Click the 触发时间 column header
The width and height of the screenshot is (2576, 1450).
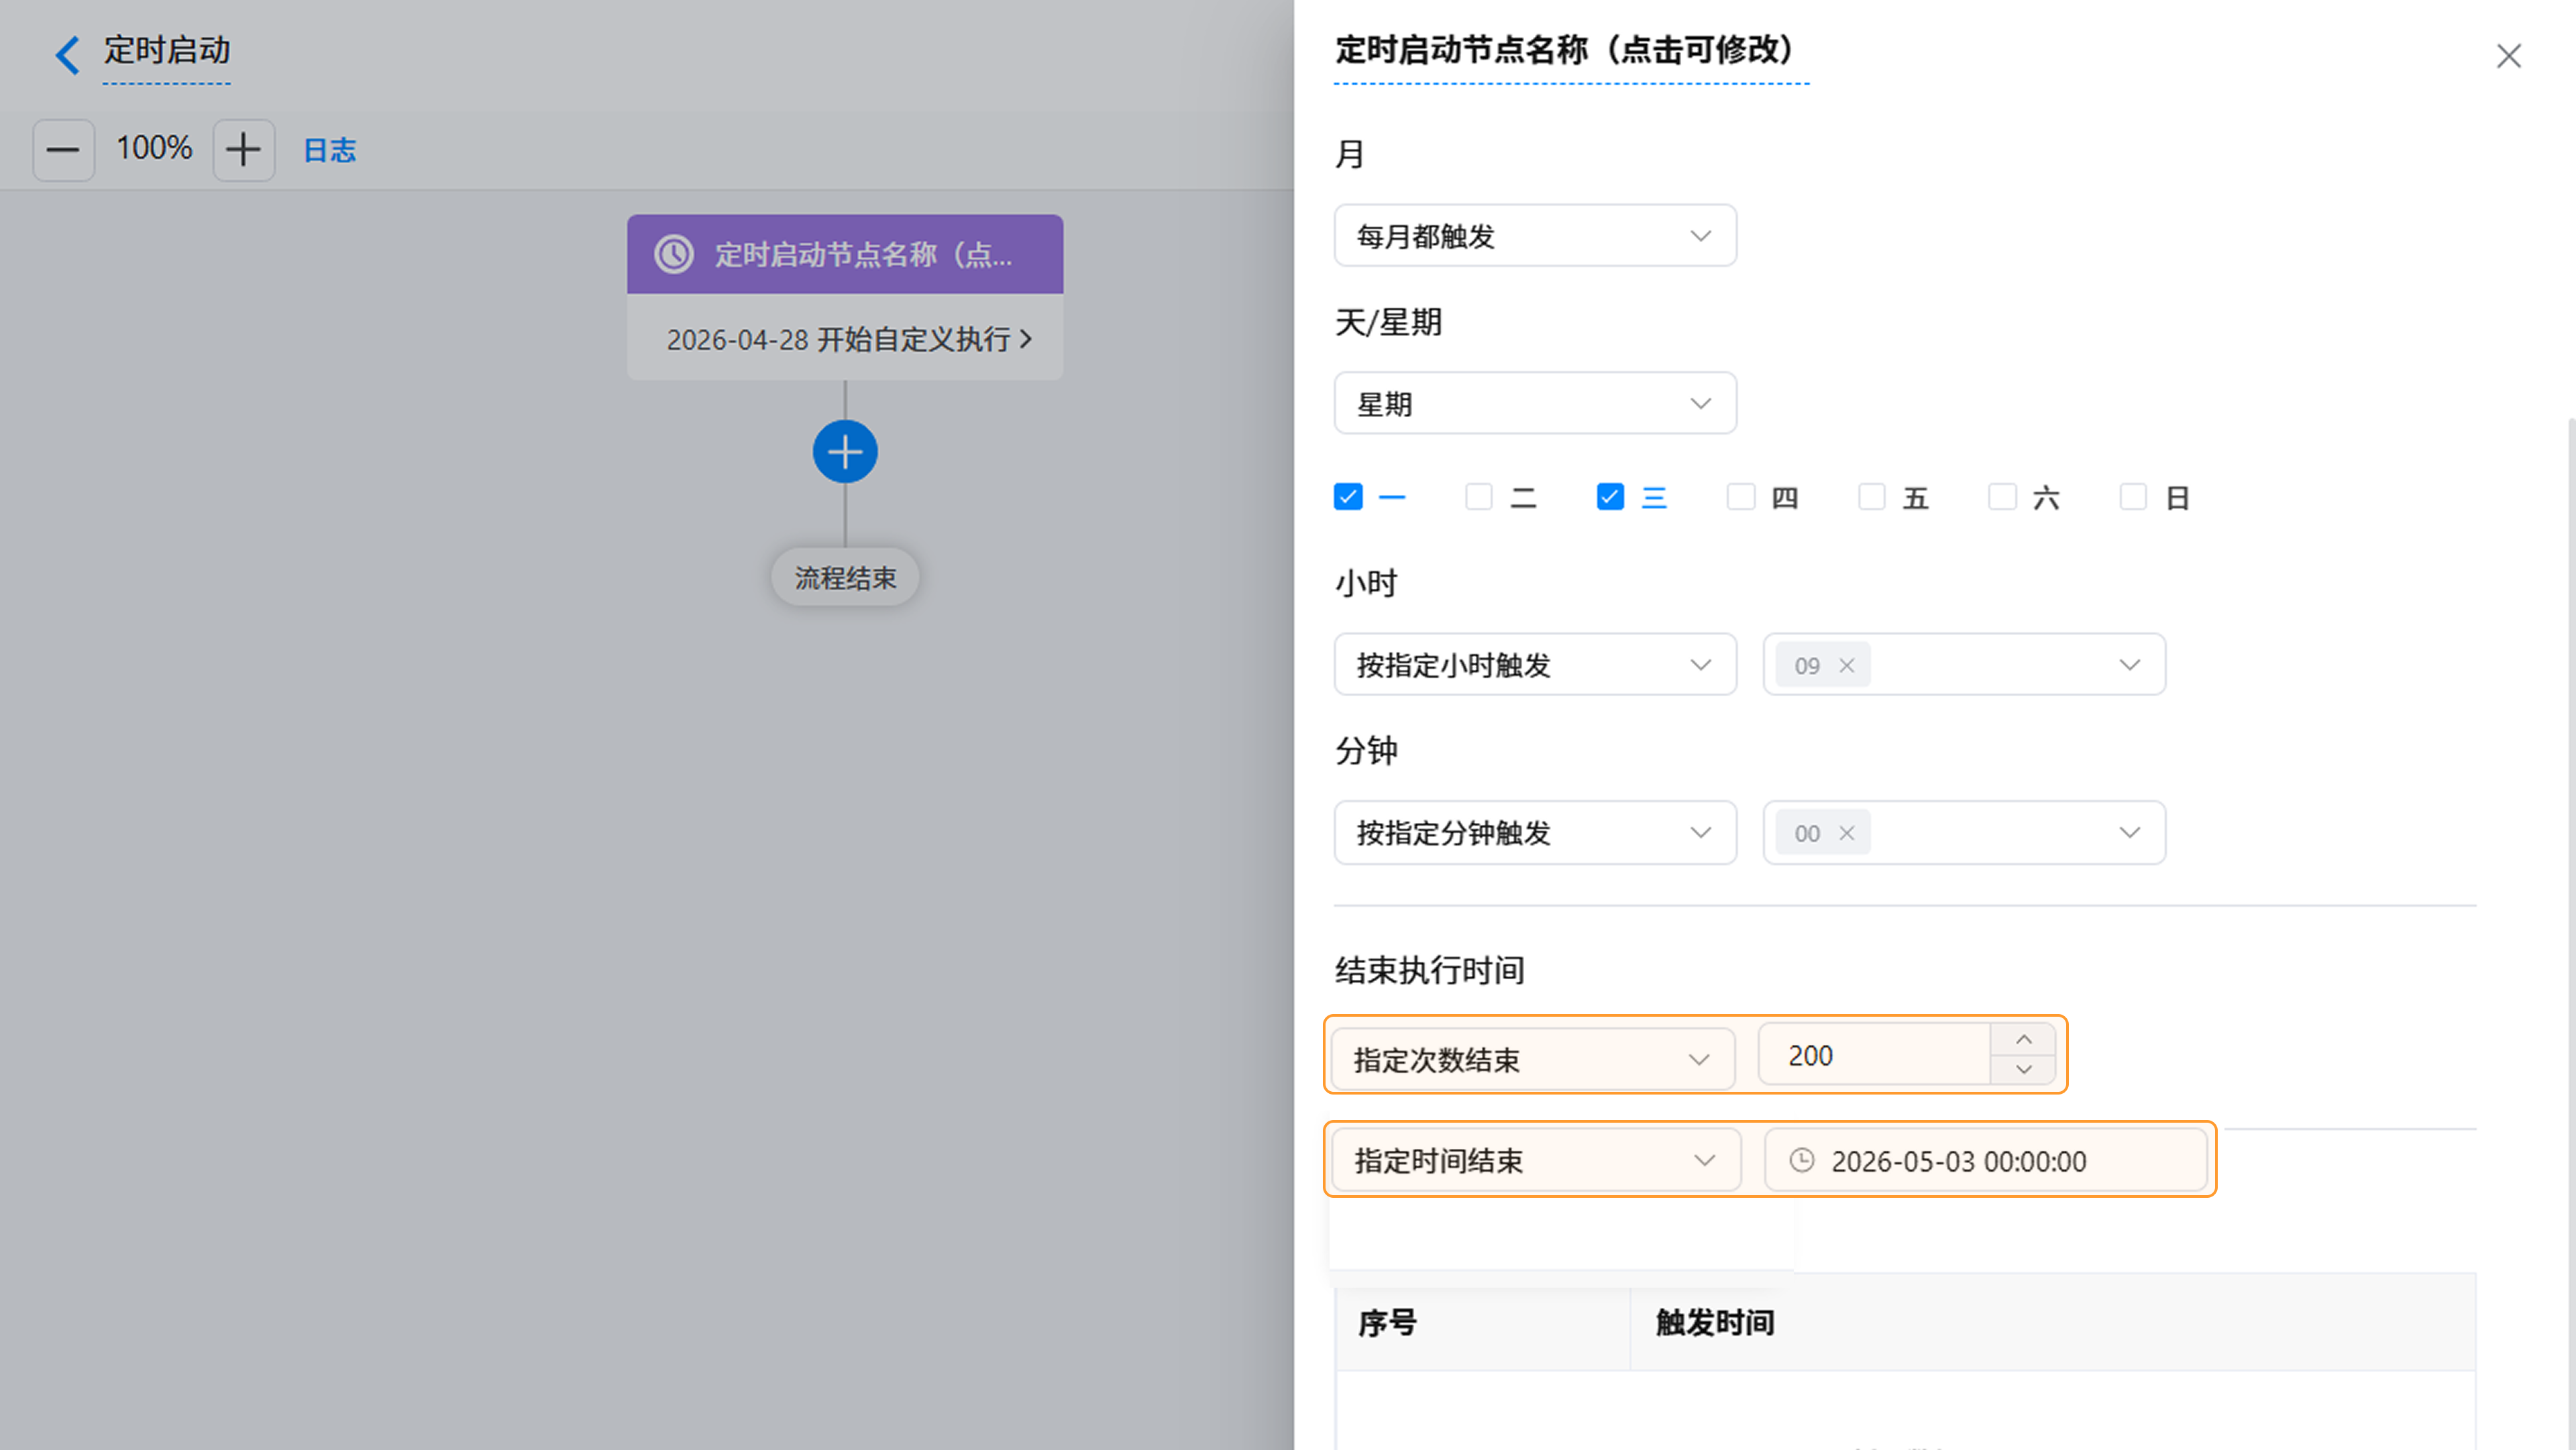click(x=1715, y=1323)
